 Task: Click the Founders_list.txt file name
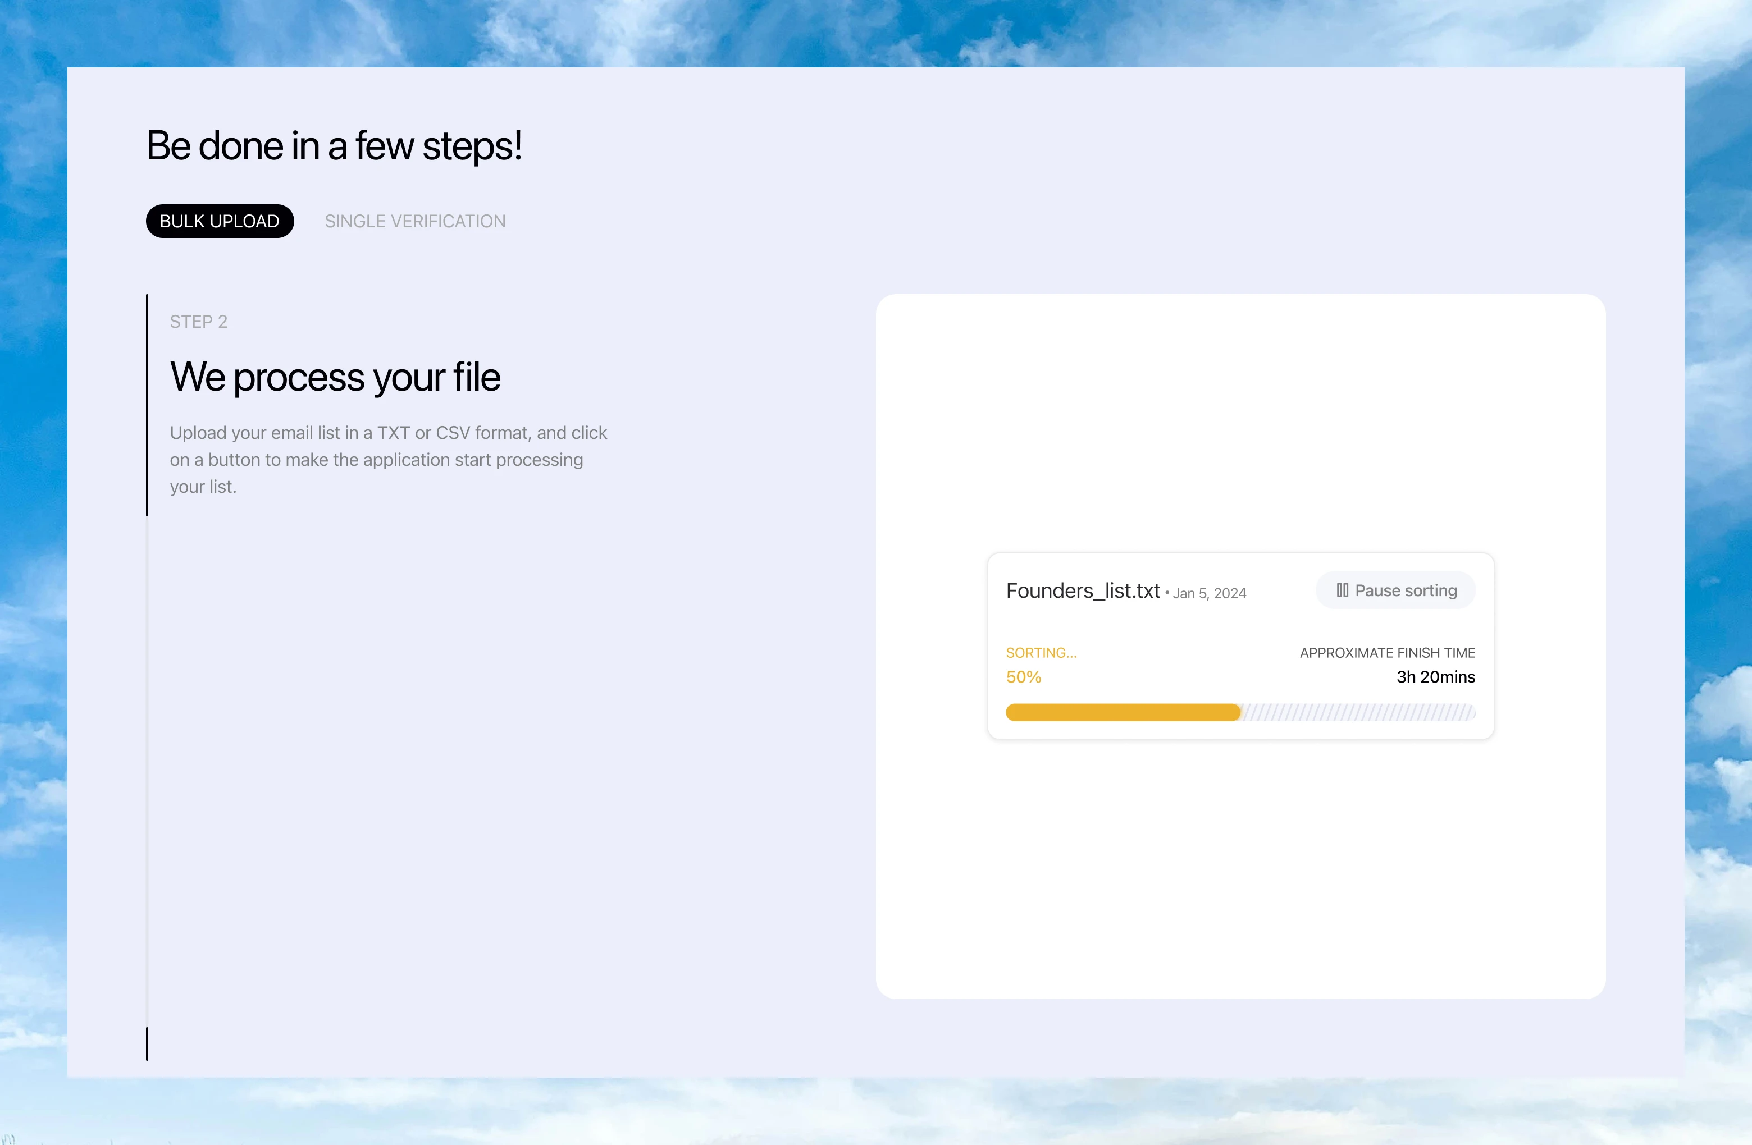pos(1082,590)
